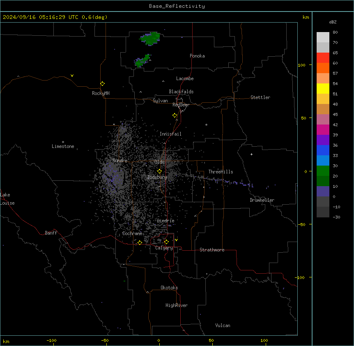Click the yellow marker south of Cochrane
Viewport: 354px width, 346px height.
tap(140, 242)
